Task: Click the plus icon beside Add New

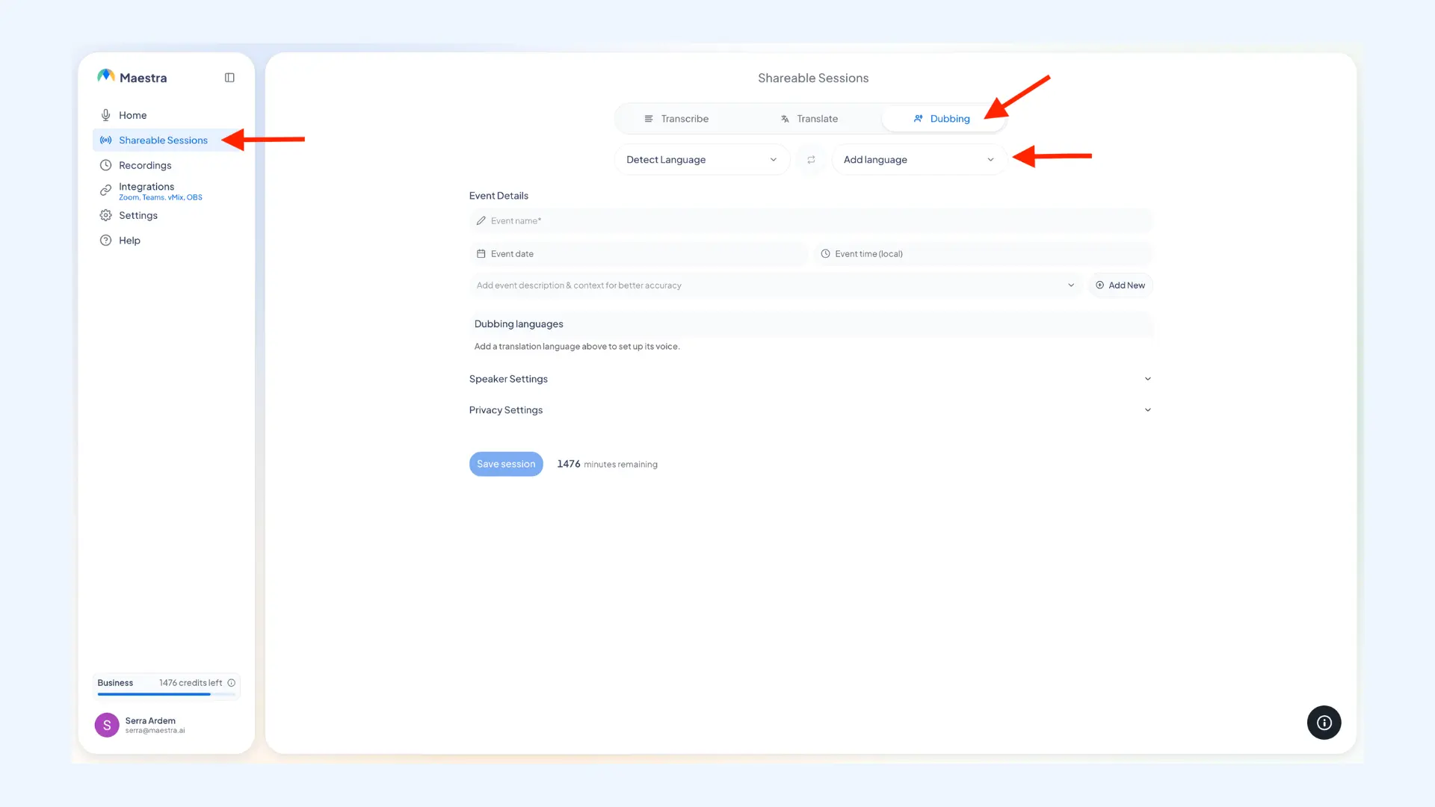Action: pyautogui.click(x=1099, y=285)
